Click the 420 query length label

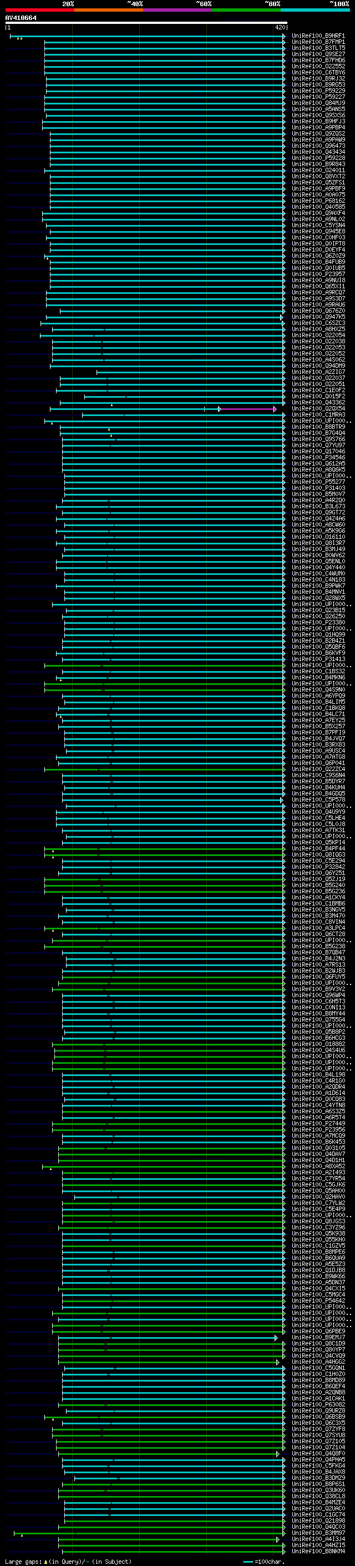[x=279, y=27]
